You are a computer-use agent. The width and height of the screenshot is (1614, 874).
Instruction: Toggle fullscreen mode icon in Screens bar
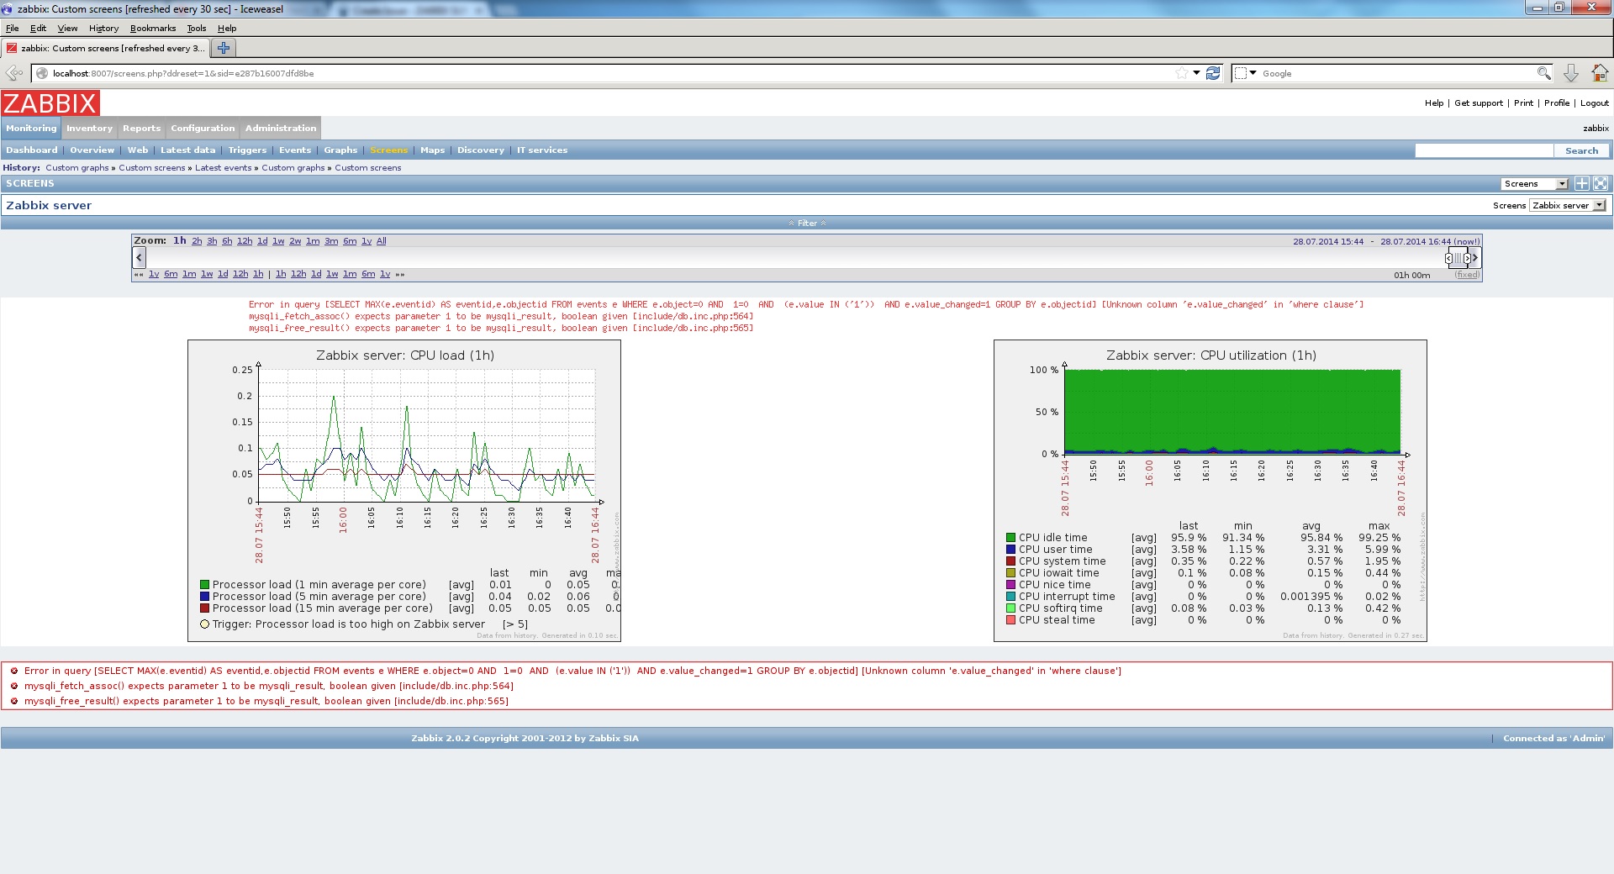coord(1600,183)
